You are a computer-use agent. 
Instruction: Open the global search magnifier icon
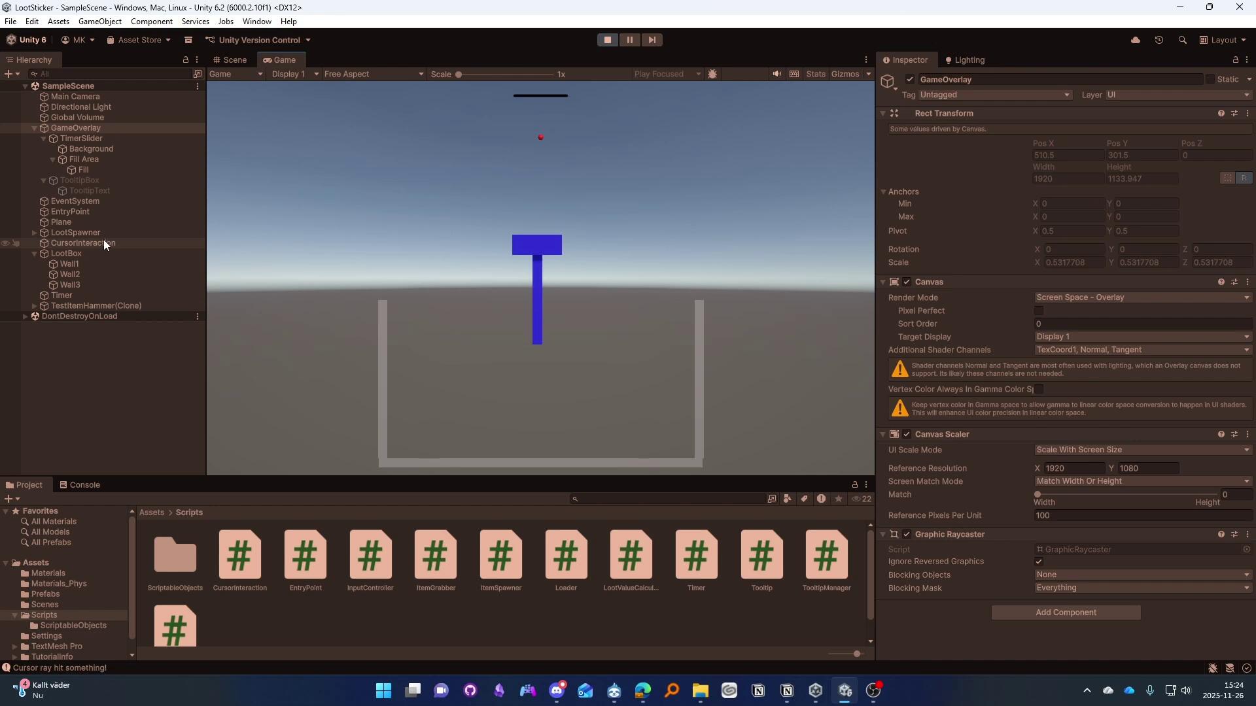(1182, 40)
